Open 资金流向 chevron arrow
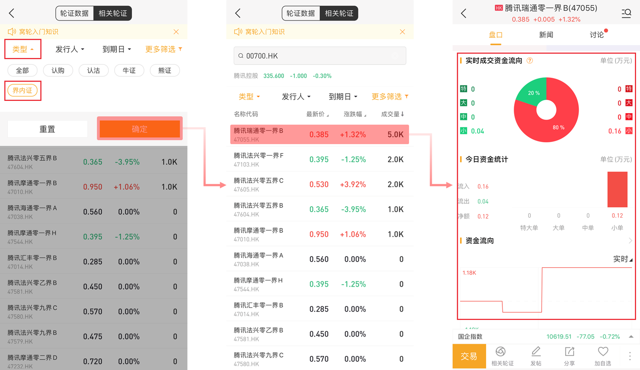 630,240
